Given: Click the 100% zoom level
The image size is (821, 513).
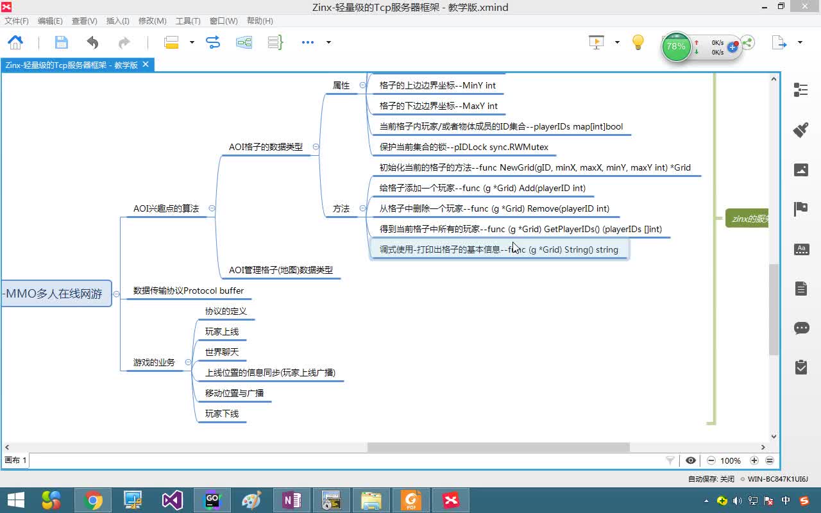Looking at the screenshot, I should coord(731,460).
